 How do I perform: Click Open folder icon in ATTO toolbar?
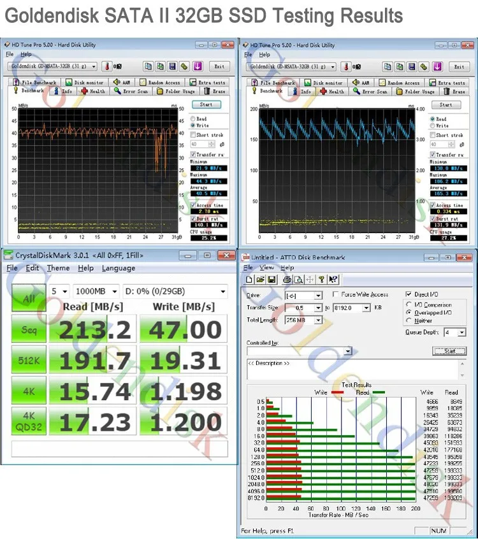(260, 280)
